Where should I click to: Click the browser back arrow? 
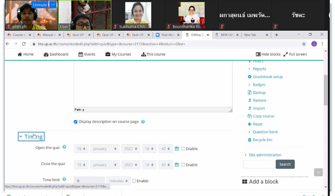tap(8, 44)
